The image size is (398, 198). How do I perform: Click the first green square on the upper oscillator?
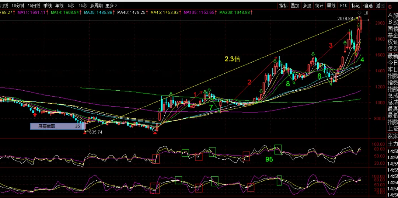point(185,153)
